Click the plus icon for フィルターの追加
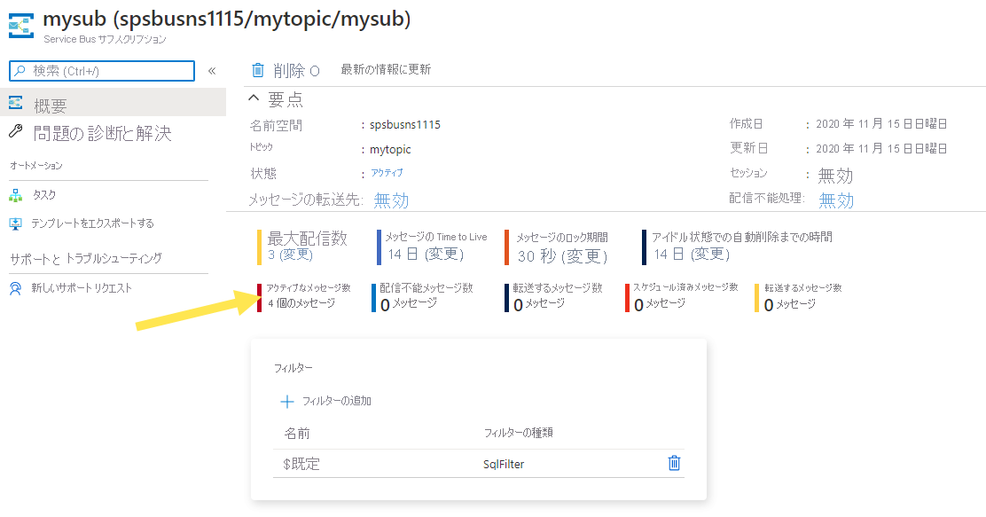Screen dimensions: 986x517 tap(286, 401)
